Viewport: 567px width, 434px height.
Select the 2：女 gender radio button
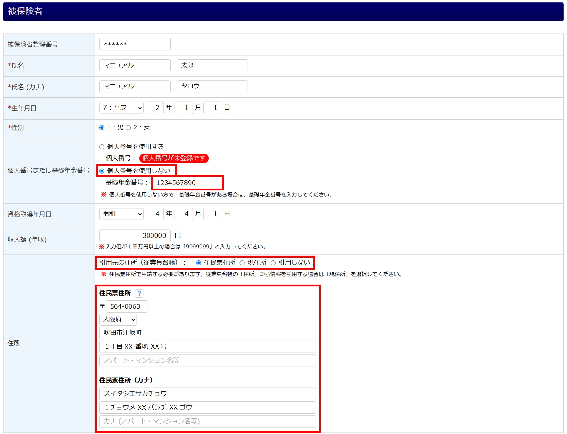(128, 127)
